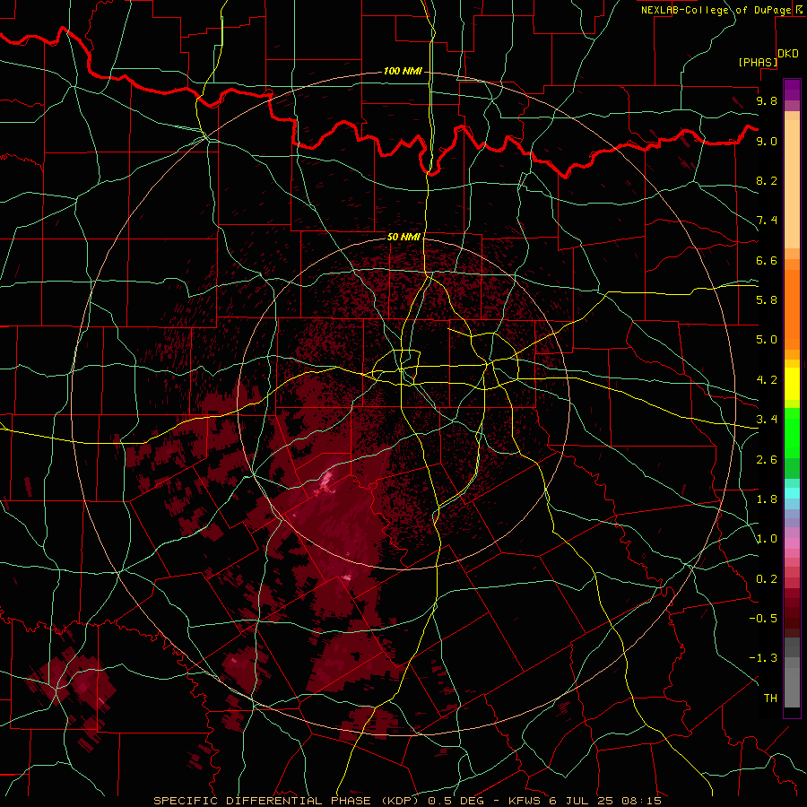
Task: Click the 5.0 scale value
Action: pyautogui.click(x=767, y=340)
